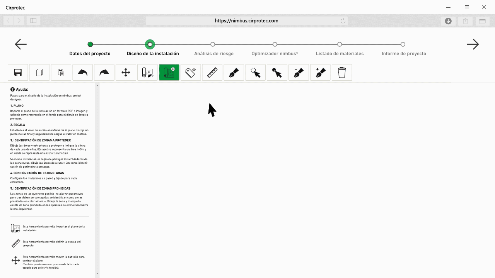This screenshot has width=495, height=278.
Task: Reload the page with refresh icon
Action: pyautogui.click(x=343, y=21)
